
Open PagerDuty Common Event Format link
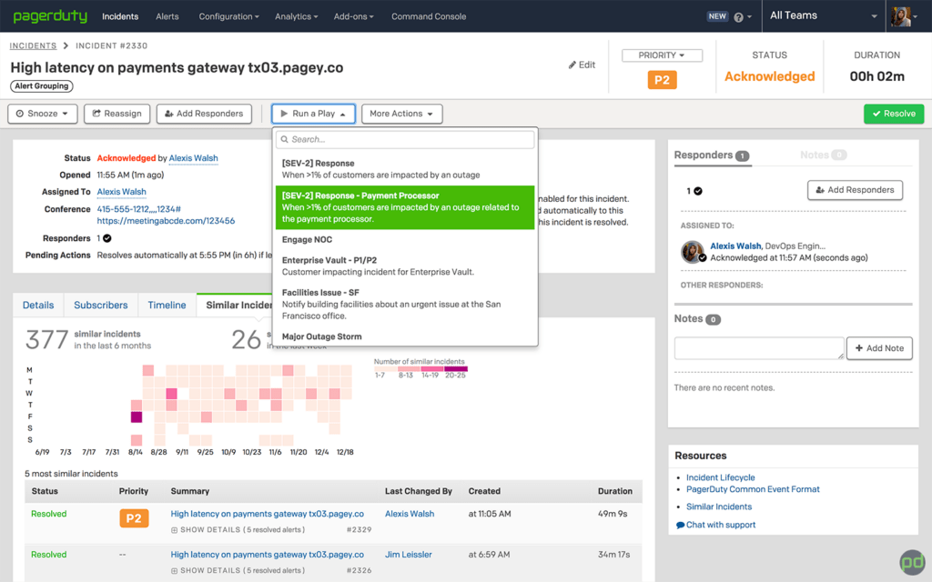(753, 489)
